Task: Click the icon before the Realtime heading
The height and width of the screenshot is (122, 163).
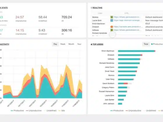Action: coord(91,8)
